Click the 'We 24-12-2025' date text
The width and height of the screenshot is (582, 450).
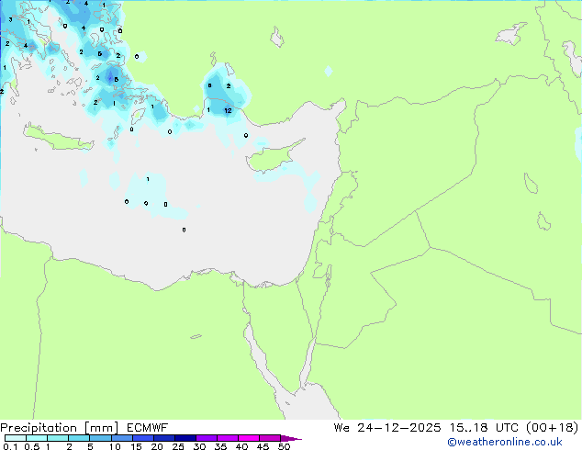387,428
